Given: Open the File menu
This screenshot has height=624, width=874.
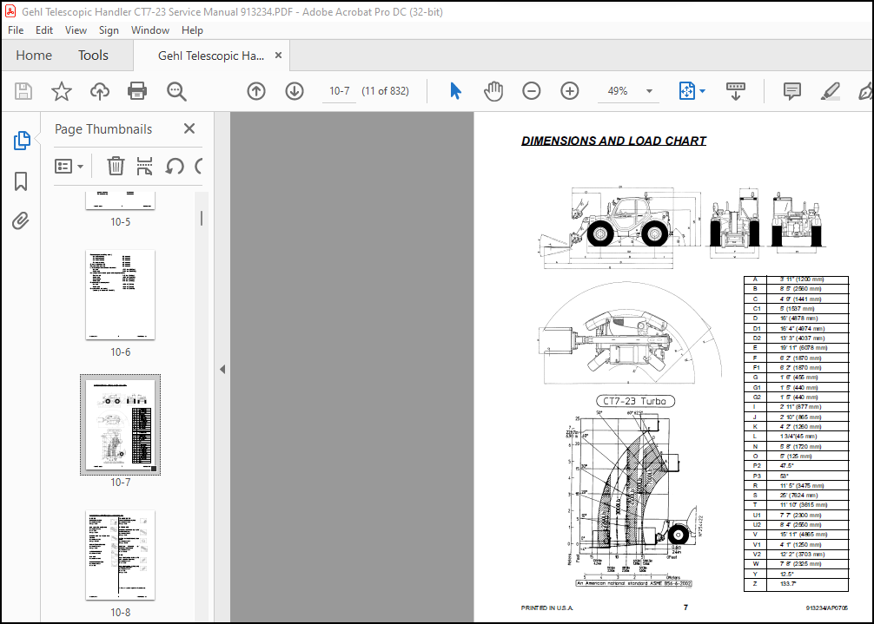Looking at the screenshot, I should 16,30.
